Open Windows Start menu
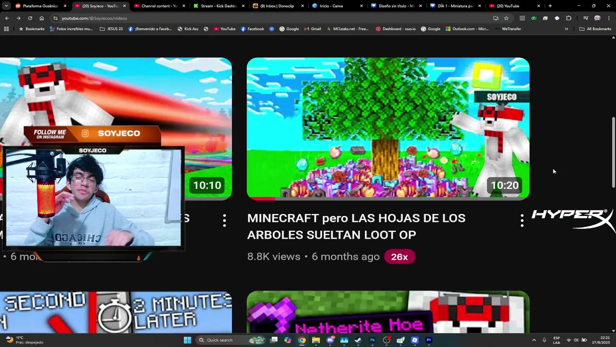This screenshot has height=347, width=616. click(188, 340)
